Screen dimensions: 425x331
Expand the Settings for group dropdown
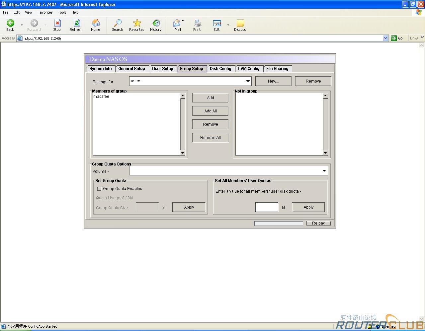[248, 81]
